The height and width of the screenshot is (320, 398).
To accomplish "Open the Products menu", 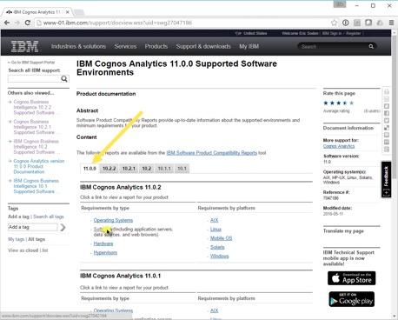I will pos(156,46).
